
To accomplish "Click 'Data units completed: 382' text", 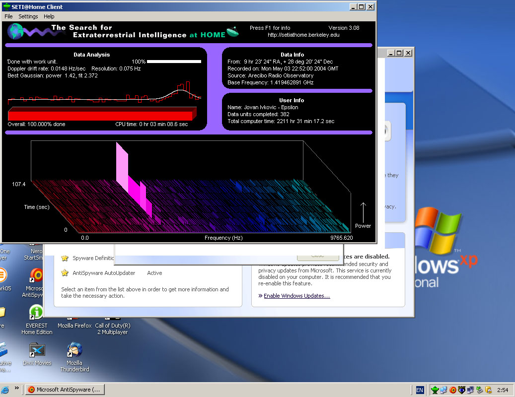I will click(x=258, y=114).
